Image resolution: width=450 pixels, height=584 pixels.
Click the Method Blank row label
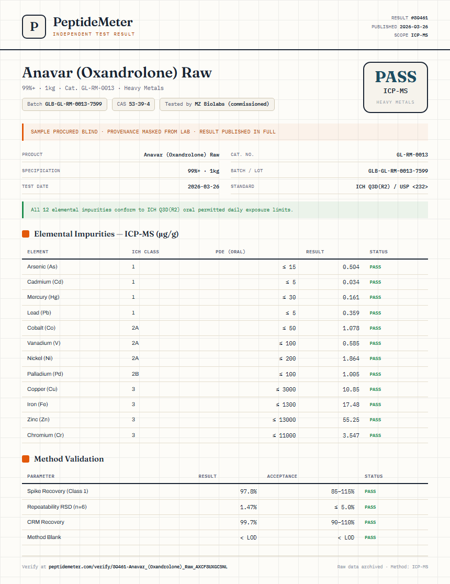(x=44, y=537)
